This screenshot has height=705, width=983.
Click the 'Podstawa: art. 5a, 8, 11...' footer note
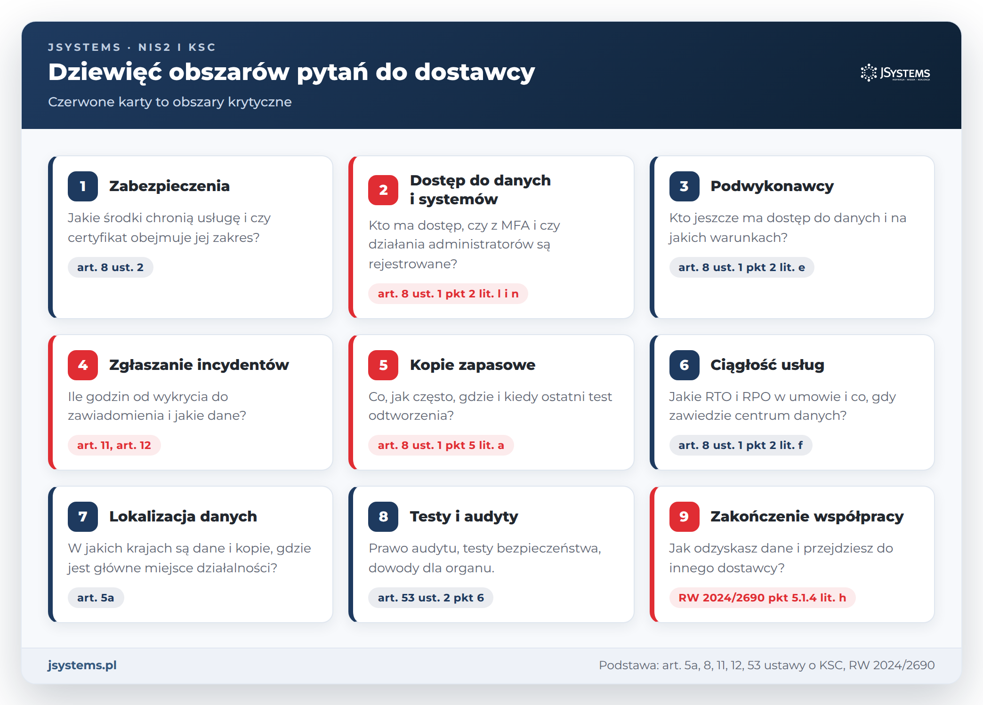tap(767, 665)
